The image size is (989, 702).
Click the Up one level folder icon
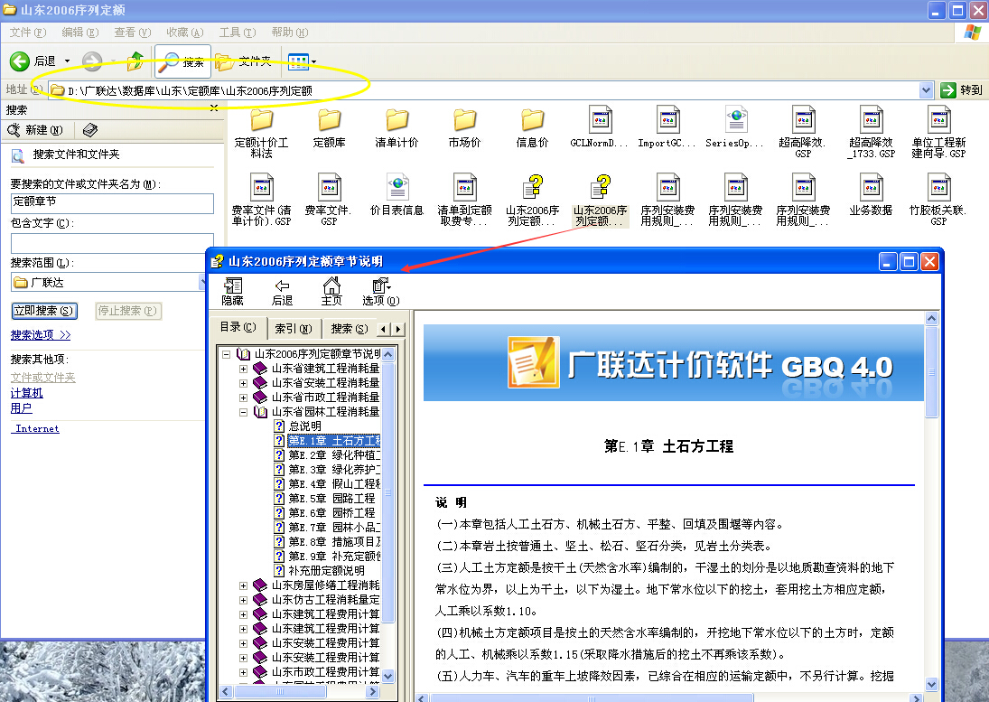point(135,61)
